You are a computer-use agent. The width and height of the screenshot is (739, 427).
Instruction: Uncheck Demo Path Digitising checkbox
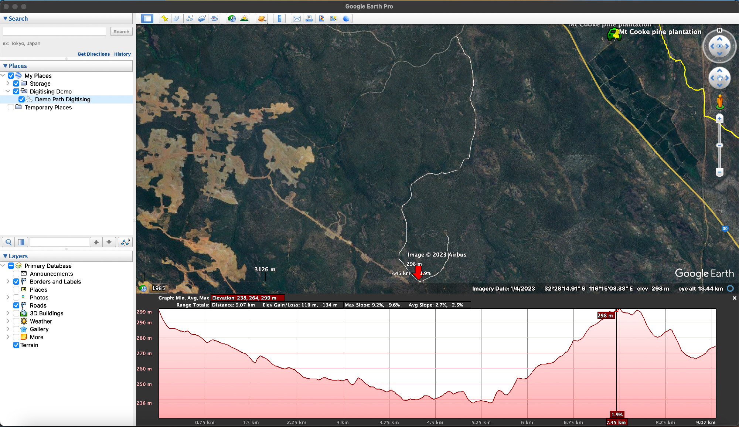click(x=21, y=99)
